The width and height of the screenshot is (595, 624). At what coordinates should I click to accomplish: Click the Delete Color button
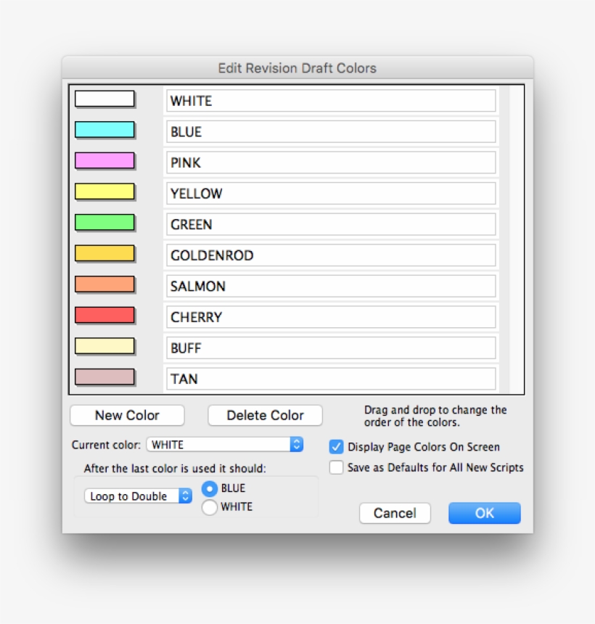point(265,416)
